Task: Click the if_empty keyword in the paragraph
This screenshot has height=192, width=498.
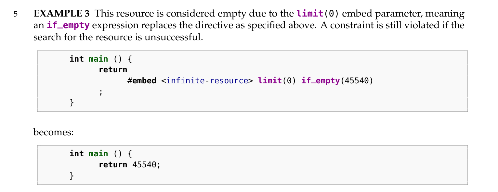Action: (x=68, y=25)
